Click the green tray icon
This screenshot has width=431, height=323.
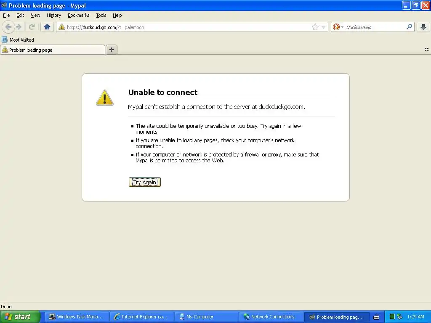(x=392, y=317)
